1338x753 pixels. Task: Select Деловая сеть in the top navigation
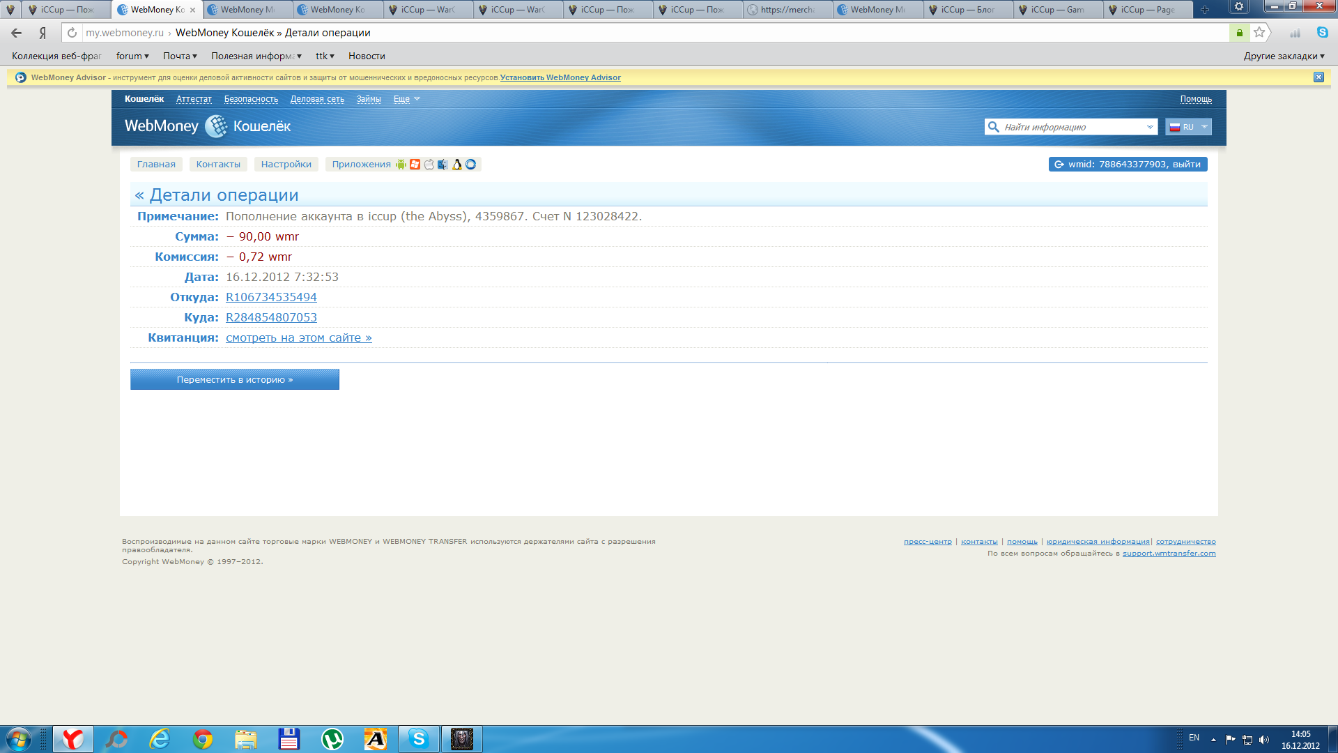coord(317,99)
